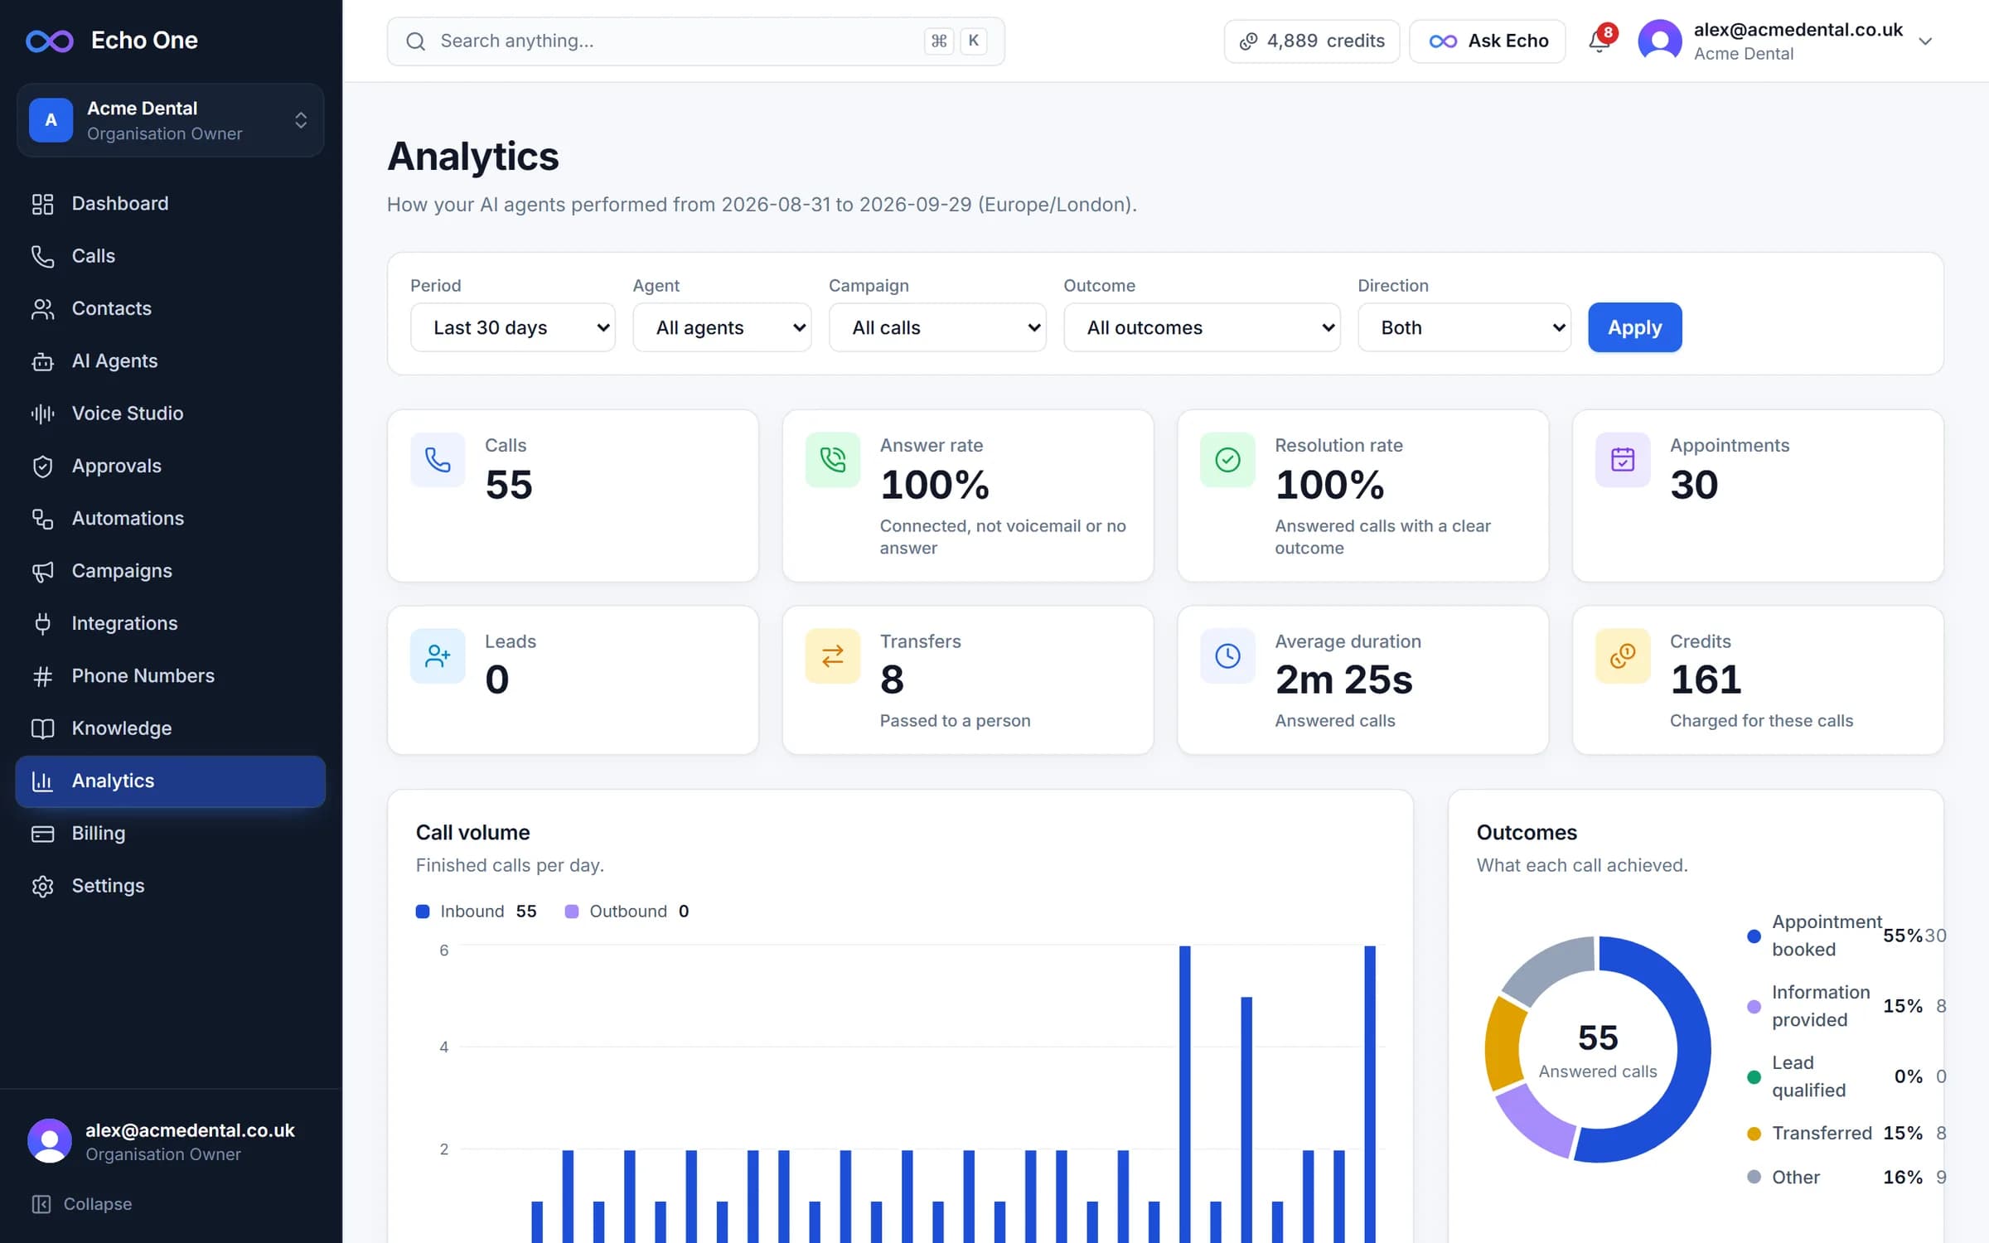
Task: Click the Call volume heading
Action: (473, 833)
